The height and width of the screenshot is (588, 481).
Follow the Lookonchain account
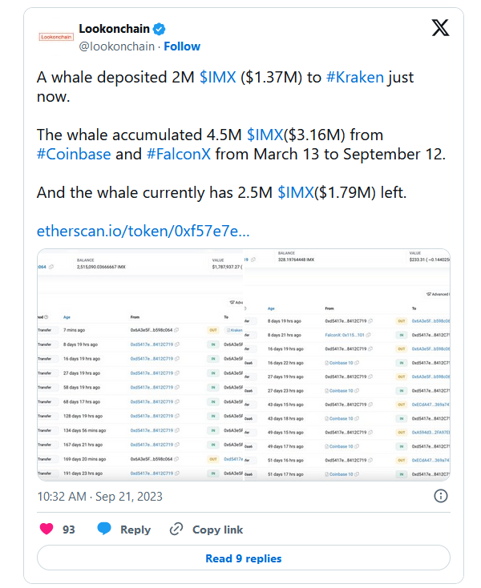pyautogui.click(x=182, y=46)
